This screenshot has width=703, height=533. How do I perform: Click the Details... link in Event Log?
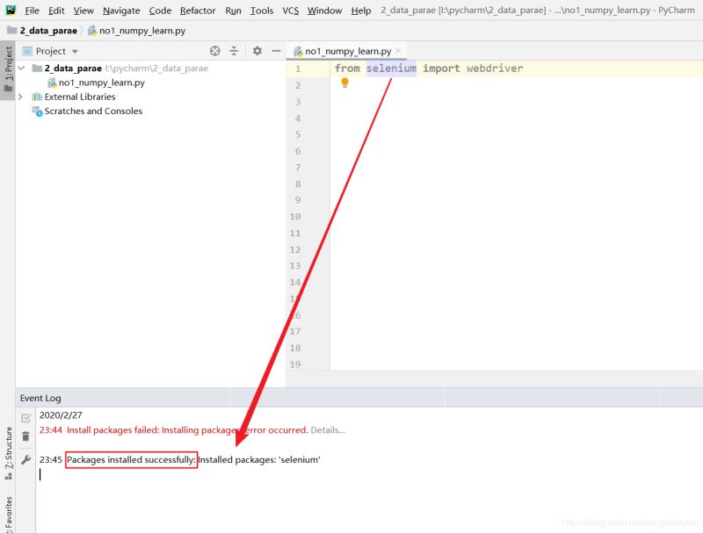[x=328, y=430]
